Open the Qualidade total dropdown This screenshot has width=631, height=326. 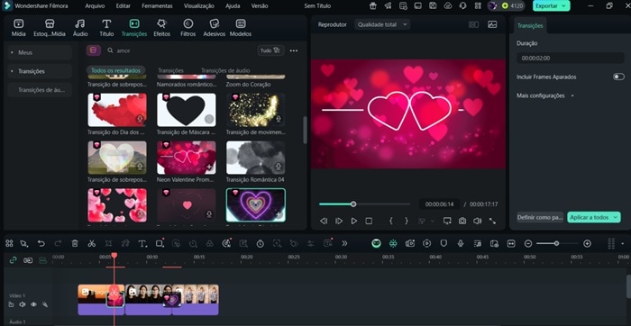(x=382, y=24)
